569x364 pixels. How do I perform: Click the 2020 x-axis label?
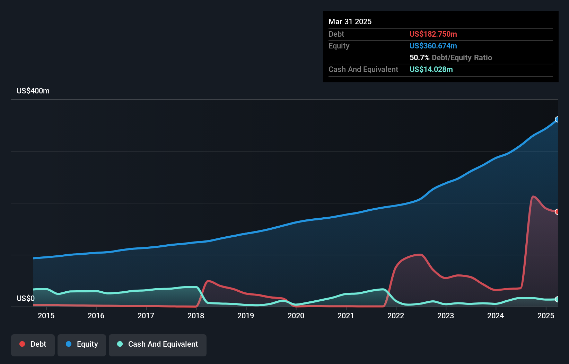click(296, 316)
